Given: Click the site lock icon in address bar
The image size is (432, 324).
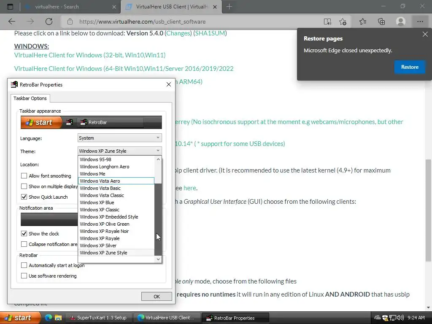Looking at the screenshot, I should [70, 22].
